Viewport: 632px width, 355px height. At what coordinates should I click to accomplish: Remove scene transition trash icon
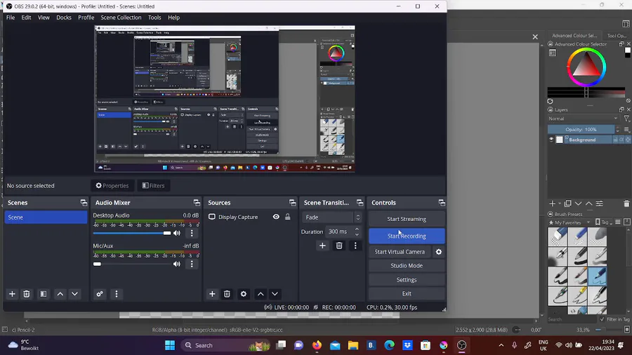[339, 246]
